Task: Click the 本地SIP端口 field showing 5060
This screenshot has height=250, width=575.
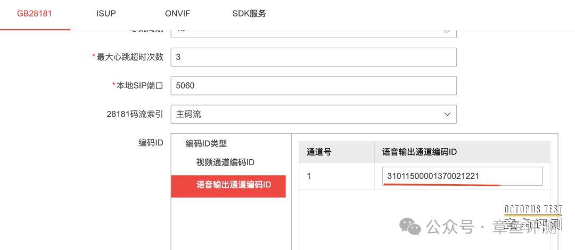Action: (314, 85)
